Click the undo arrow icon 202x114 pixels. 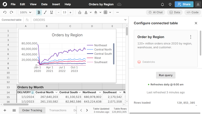[5, 12]
